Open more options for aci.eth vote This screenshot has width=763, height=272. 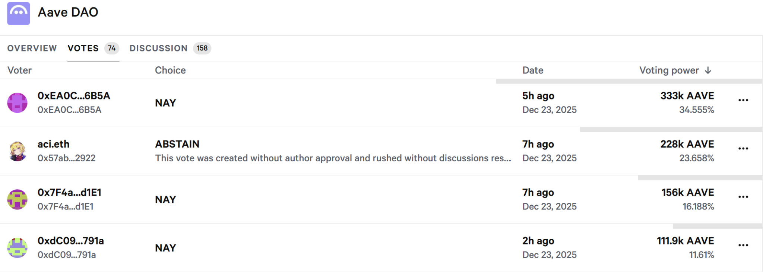(x=743, y=149)
